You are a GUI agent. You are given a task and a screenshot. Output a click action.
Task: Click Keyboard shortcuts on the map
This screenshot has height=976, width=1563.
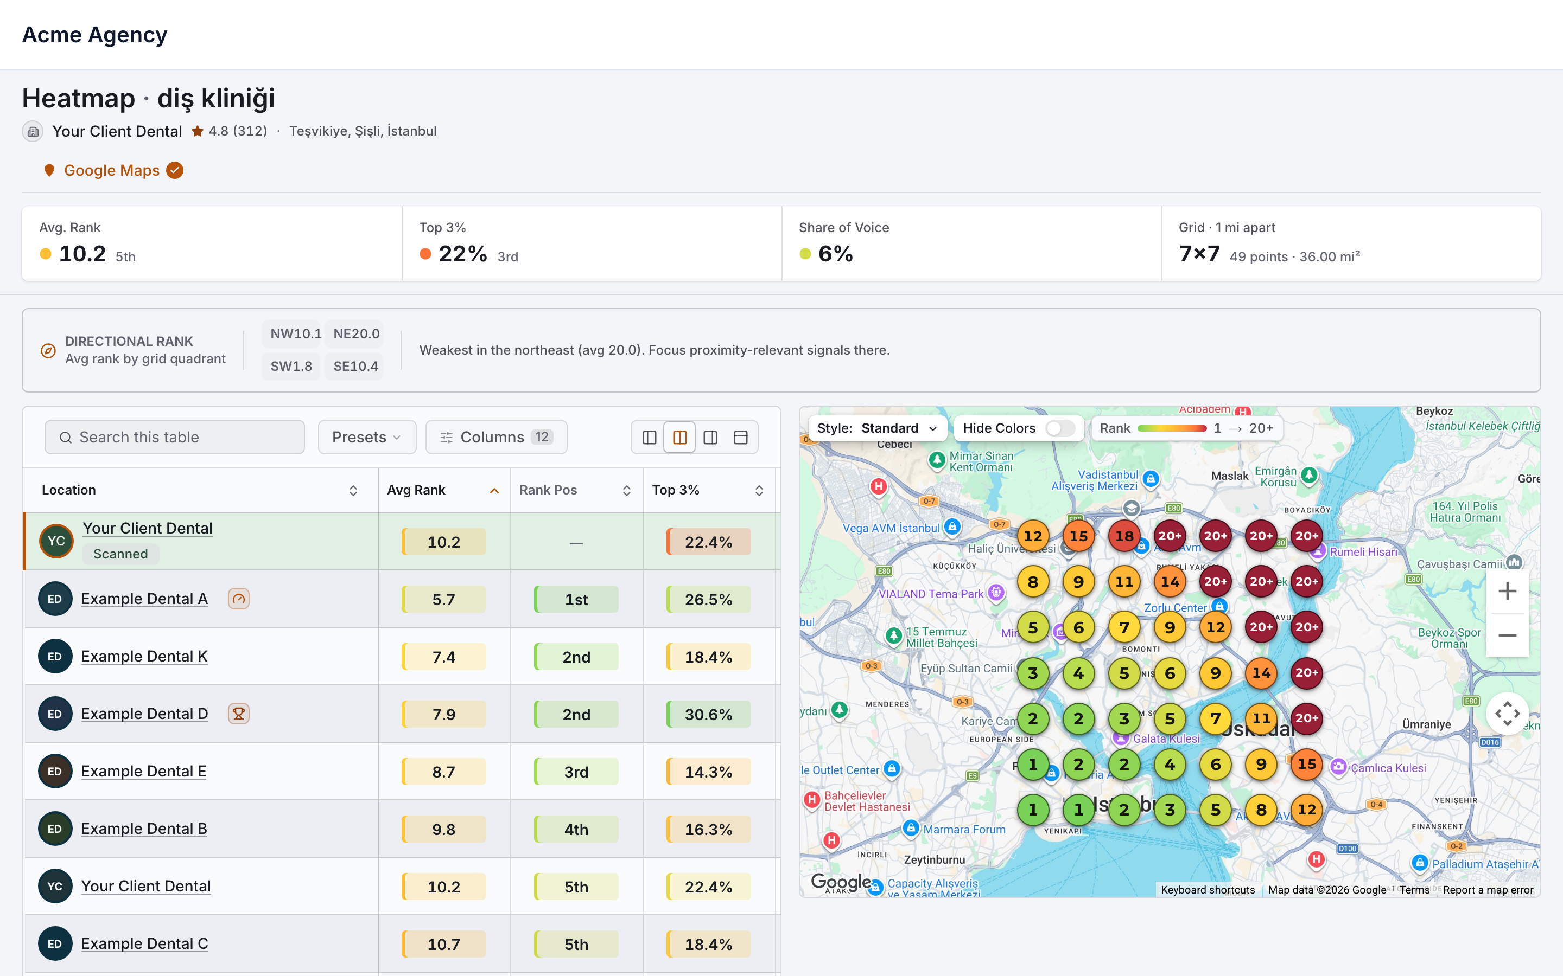1208,890
